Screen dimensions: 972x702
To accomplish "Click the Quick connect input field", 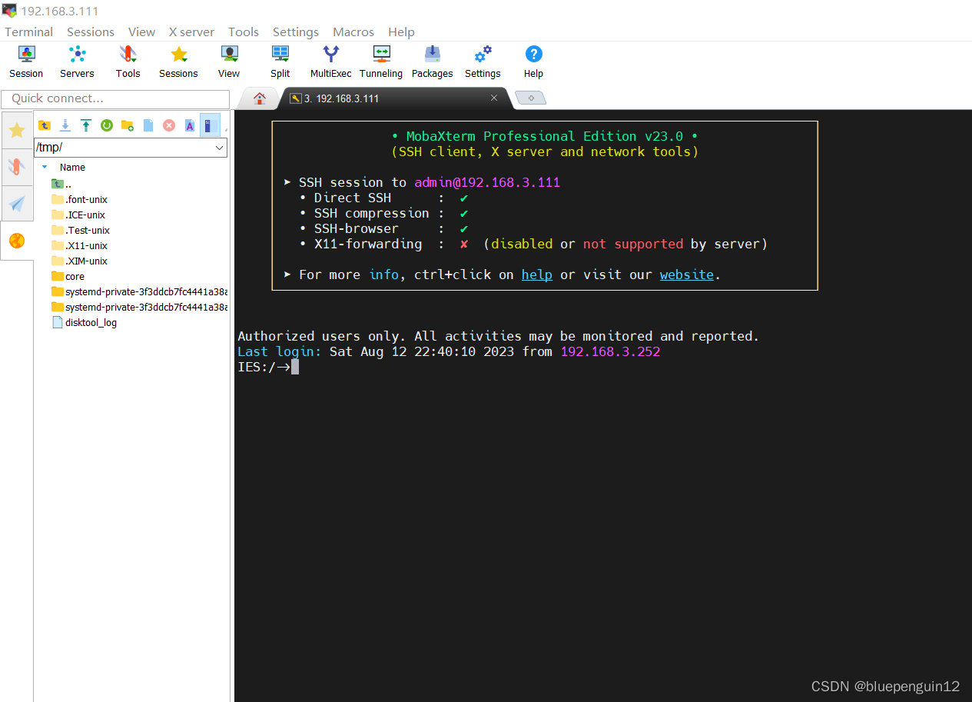I will [x=115, y=98].
